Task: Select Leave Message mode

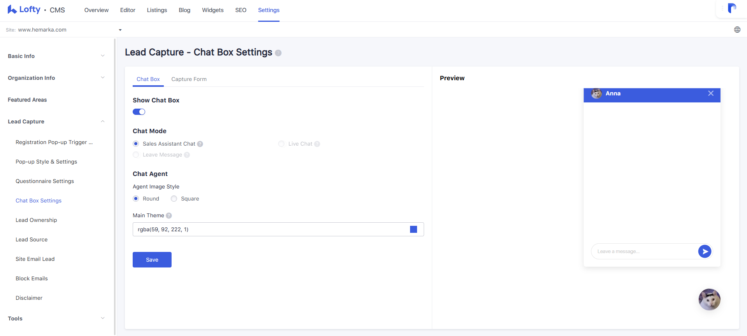Action: click(136, 155)
